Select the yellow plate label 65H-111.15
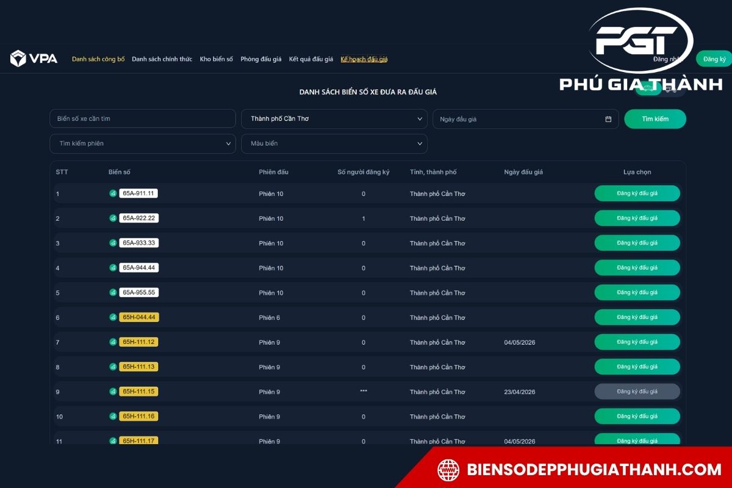This screenshot has height=488, width=732. [x=138, y=392]
